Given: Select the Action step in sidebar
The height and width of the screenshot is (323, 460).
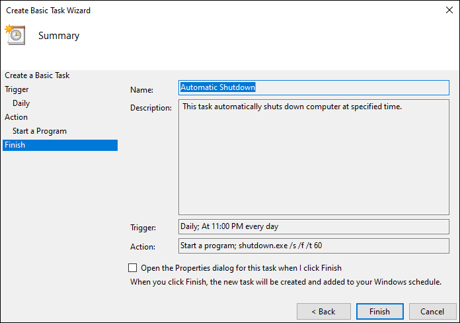Looking at the screenshot, I should pyautogui.click(x=16, y=117).
